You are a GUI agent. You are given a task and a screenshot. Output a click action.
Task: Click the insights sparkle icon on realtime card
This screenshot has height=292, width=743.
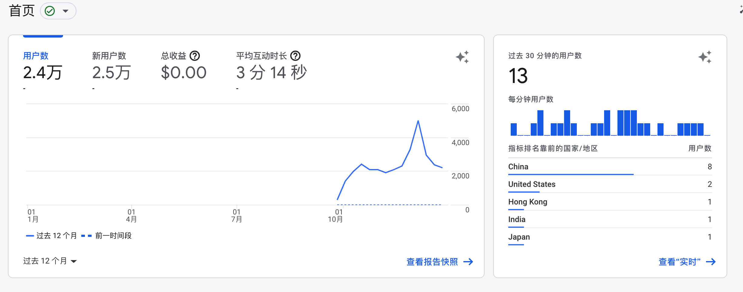[x=705, y=57]
